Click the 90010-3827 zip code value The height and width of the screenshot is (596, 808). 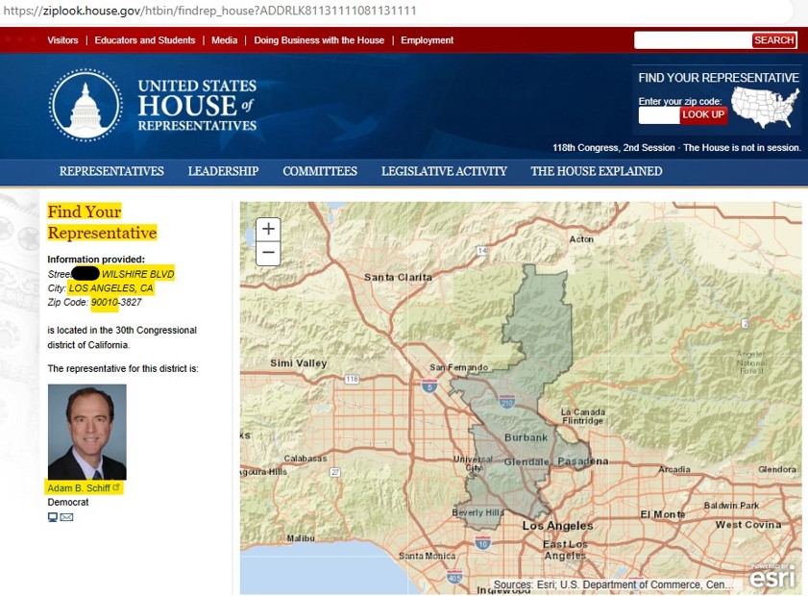click(x=116, y=302)
